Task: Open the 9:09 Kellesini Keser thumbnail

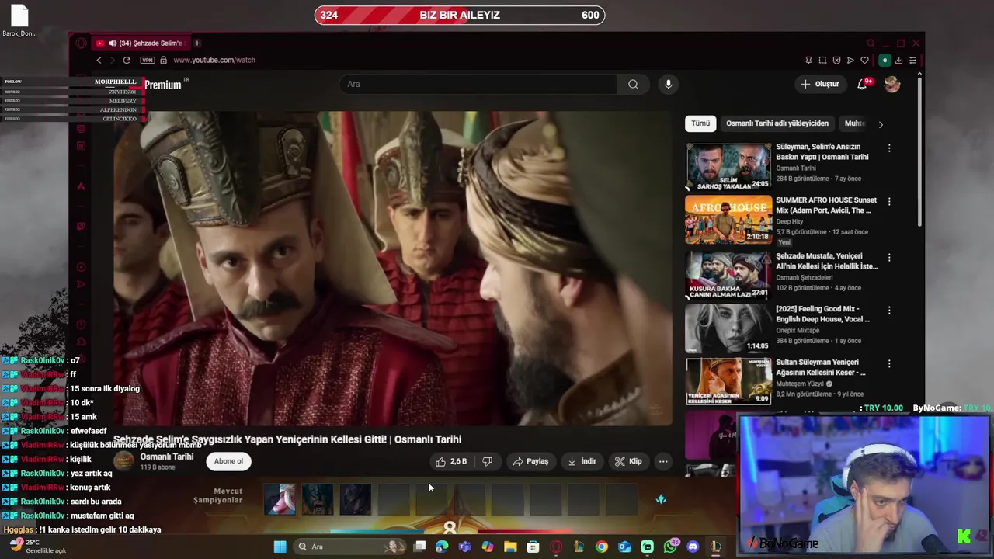Action: click(x=728, y=381)
